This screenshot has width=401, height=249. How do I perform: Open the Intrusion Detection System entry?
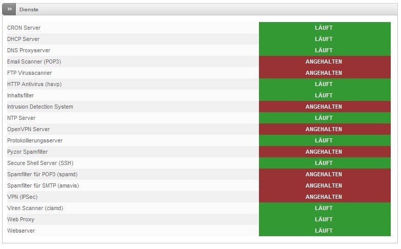(40, 107)
